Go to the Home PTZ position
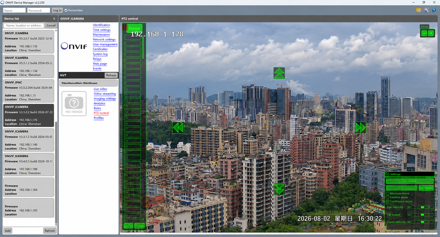Screen dimensions: 440x237 tap(134, 28)
